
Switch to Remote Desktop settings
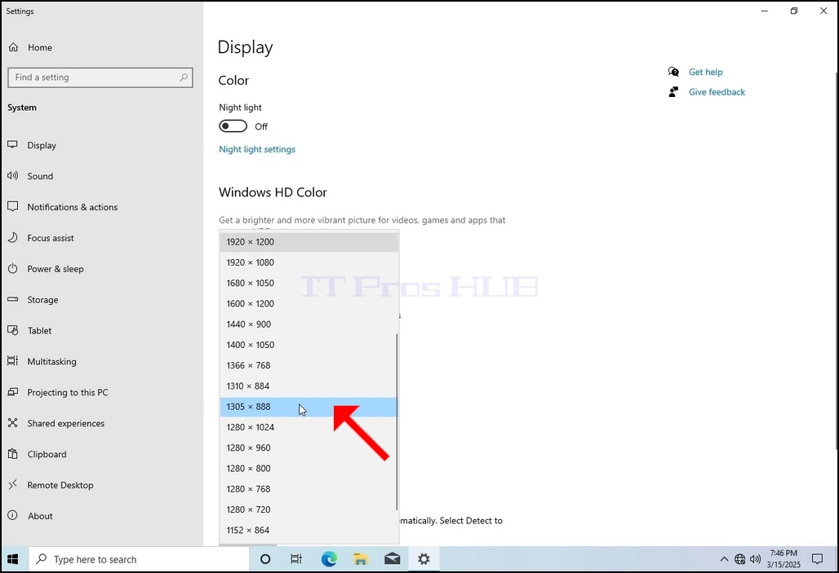click(60, 485)
